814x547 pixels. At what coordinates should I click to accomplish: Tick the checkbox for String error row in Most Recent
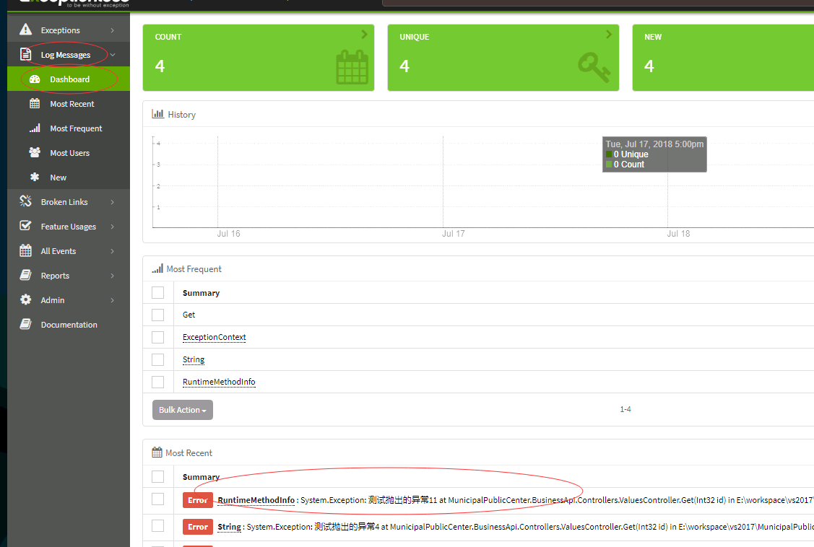coord(157,526)
